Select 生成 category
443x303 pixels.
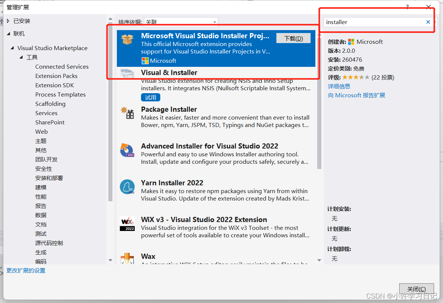pos(41,252)
